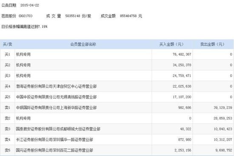Select the 卖4 row label
The width and height of the screenshot is (234, 156).
[x=8, y=140]
